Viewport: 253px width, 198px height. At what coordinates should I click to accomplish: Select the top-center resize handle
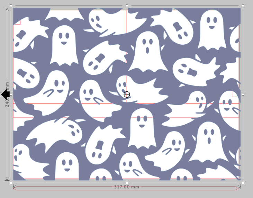[127, 6]
